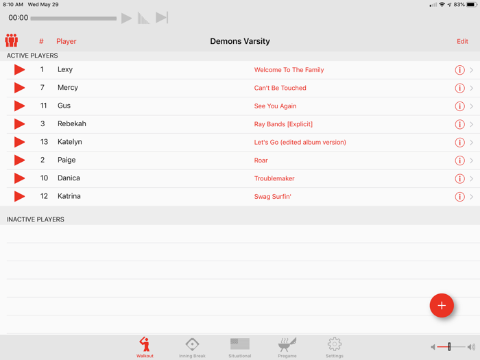Select song See You Again

(x=275, y=106)
